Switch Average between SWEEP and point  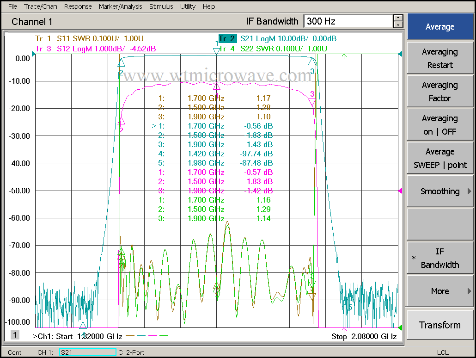click(x=439, y=157)
